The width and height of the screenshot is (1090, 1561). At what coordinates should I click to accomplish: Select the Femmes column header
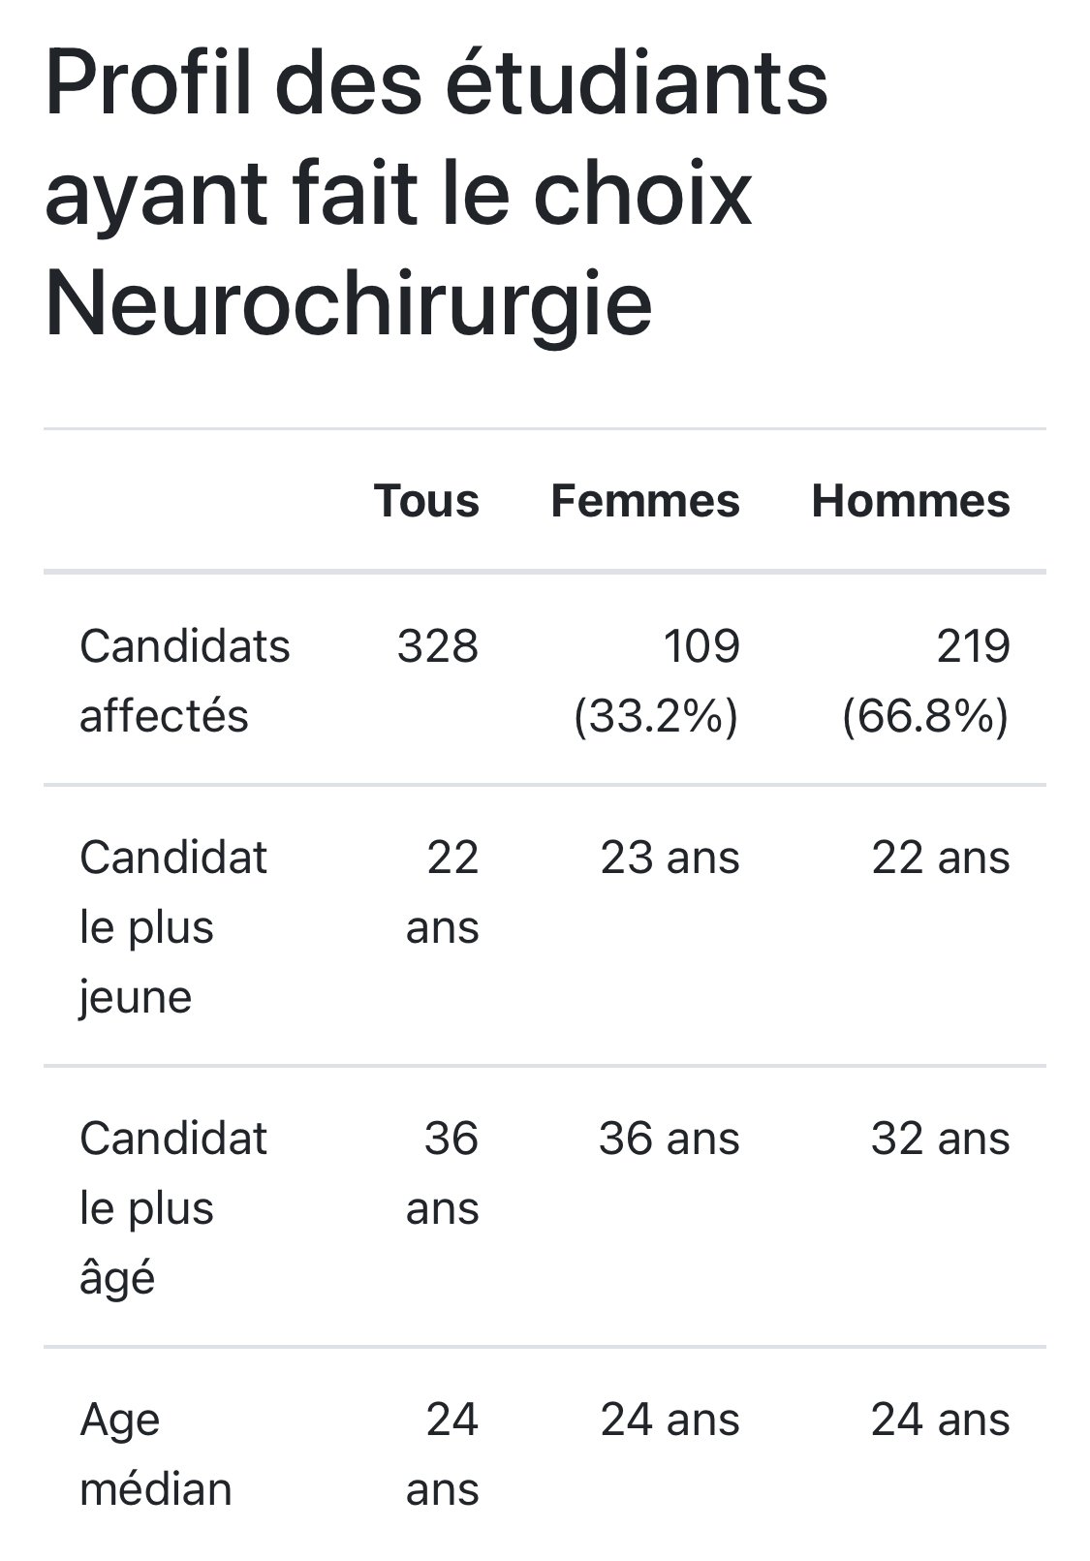[645, 501]
